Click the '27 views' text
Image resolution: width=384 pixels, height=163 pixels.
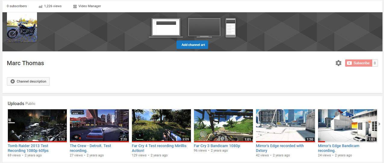(76, 155)
